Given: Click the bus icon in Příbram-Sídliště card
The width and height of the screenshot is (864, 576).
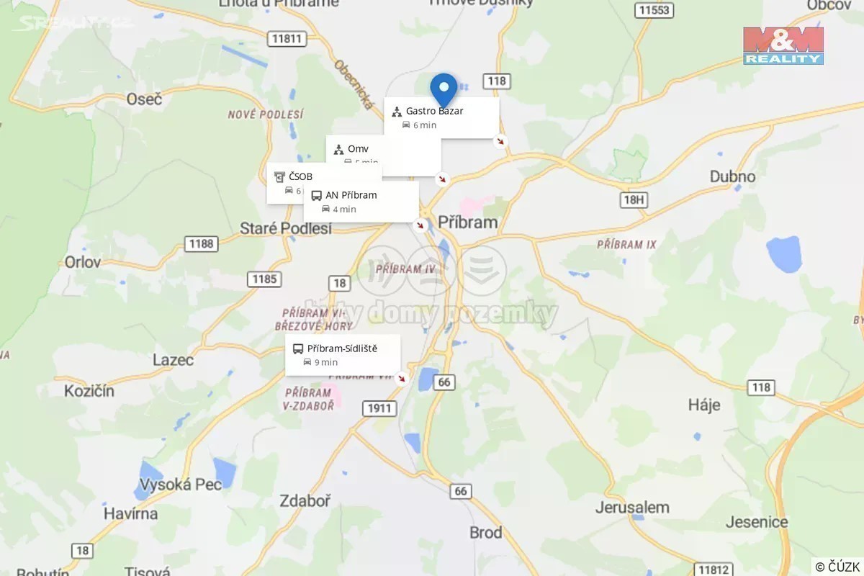Looking at the screenshot, I should click(298, 348).
